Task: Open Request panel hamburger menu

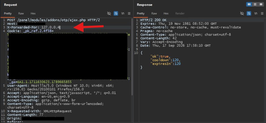Action: 129,13
